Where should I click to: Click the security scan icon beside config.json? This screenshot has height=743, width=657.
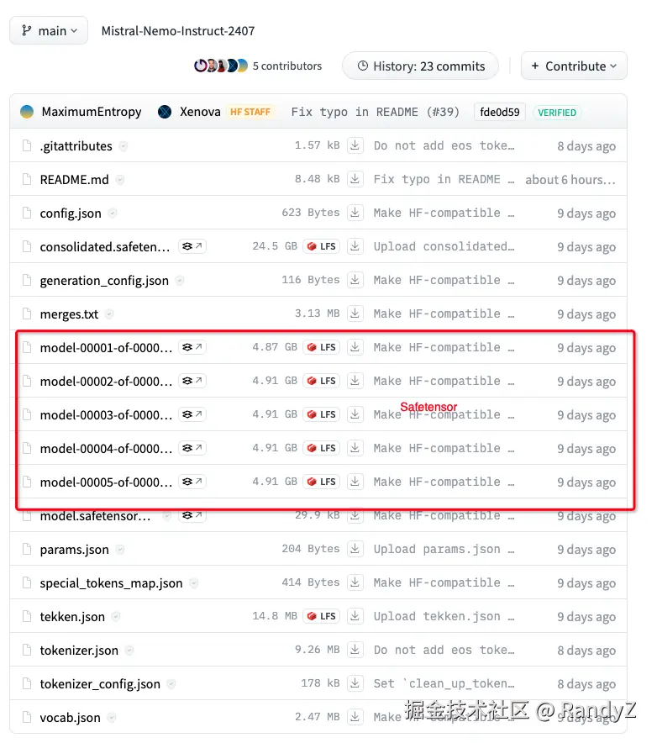[113, 213]
